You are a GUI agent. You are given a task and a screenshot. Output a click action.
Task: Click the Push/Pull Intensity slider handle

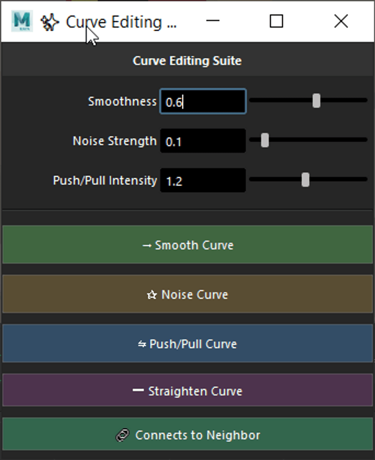305,180
